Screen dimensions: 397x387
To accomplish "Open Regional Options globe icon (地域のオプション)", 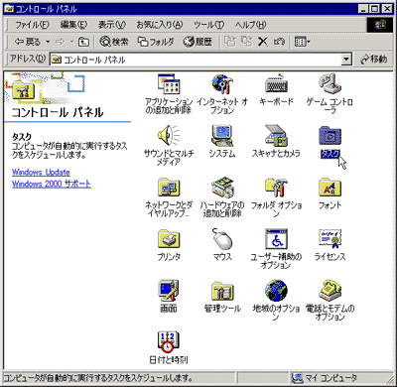I will [276, 291].
